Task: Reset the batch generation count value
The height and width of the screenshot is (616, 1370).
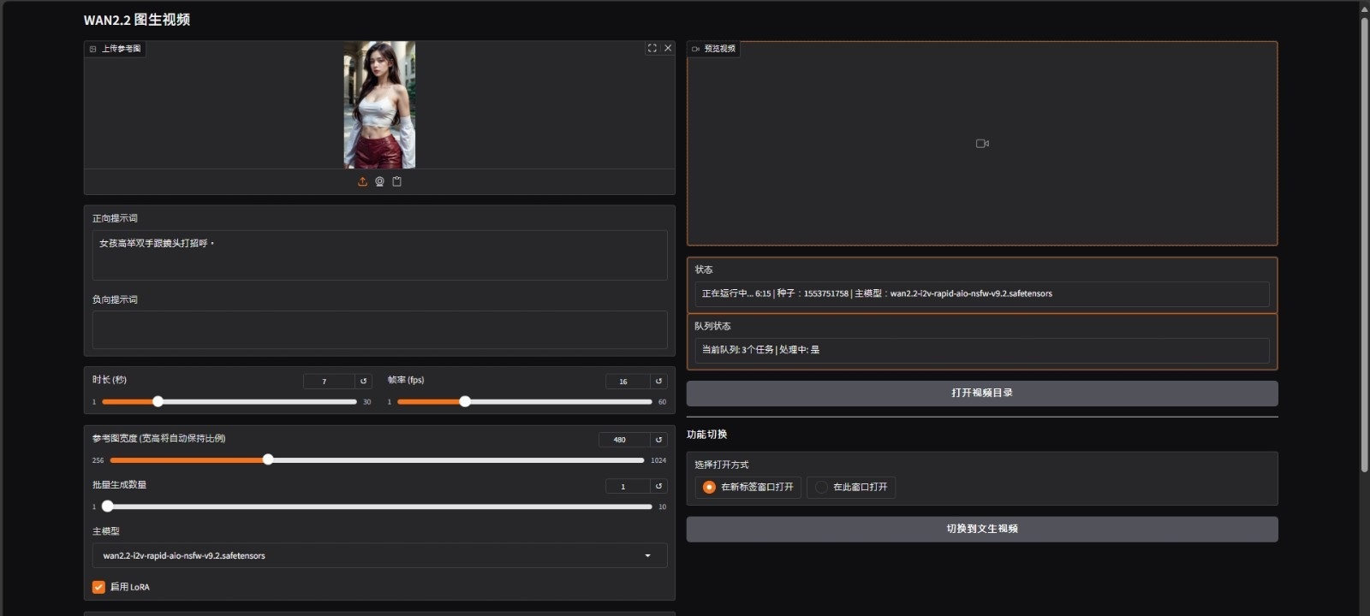Action: (658, 486)
